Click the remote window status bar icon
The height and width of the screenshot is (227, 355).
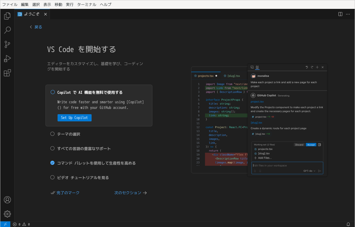(5, 224)
